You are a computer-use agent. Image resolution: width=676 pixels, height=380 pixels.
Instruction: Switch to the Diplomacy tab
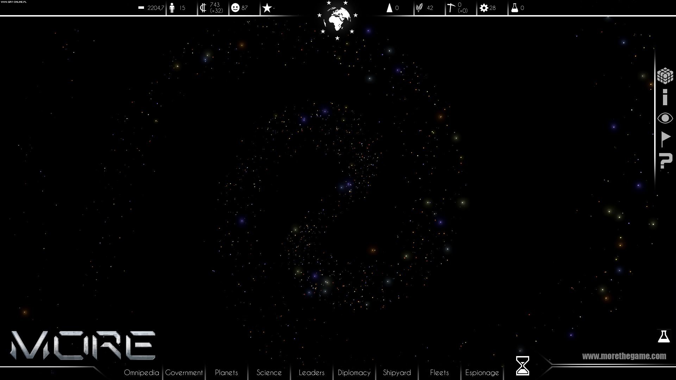pos(354,372)
